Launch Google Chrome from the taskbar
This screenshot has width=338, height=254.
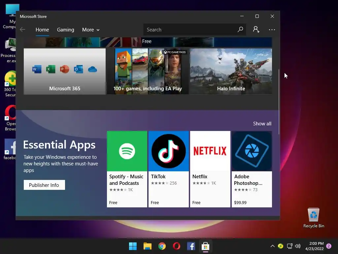(x=162, y=246)
